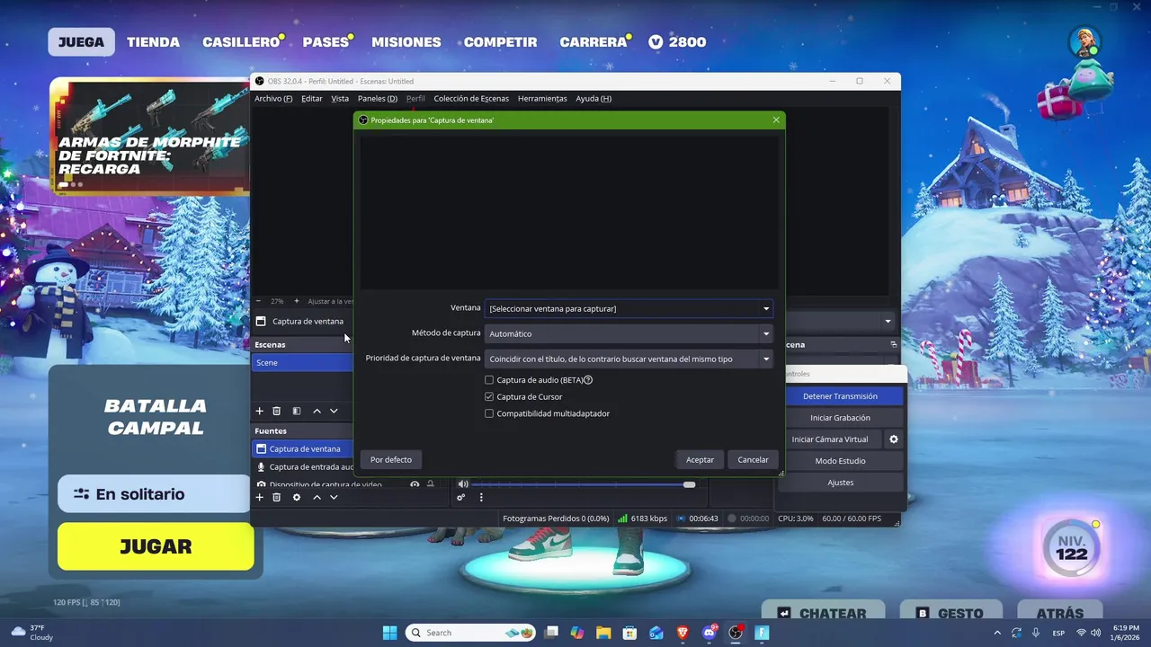Open Prioridad de captura de ventana dropdown
Image resolution: width=1151 pixels, height=647 pixels.
[629, 359]
